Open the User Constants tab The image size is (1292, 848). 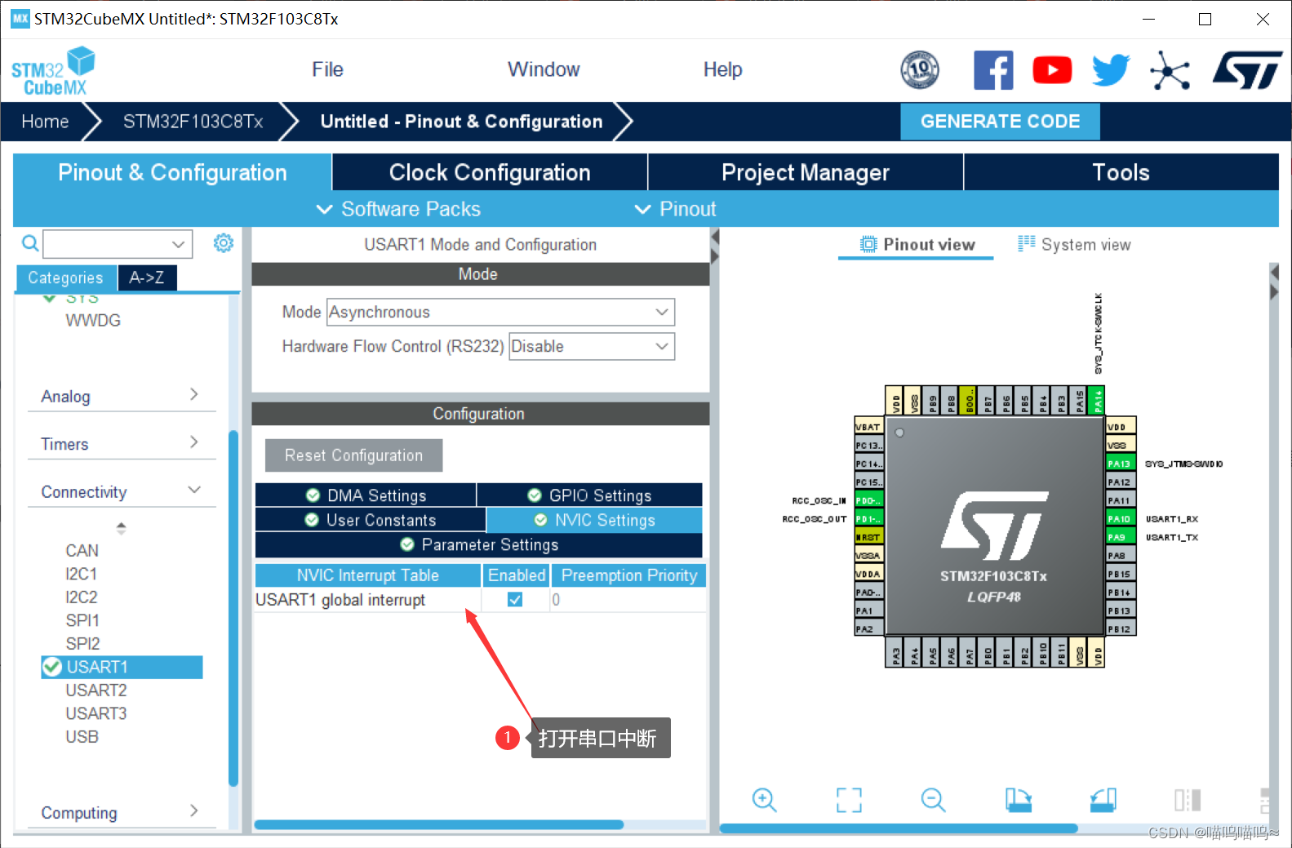point(371,520)
